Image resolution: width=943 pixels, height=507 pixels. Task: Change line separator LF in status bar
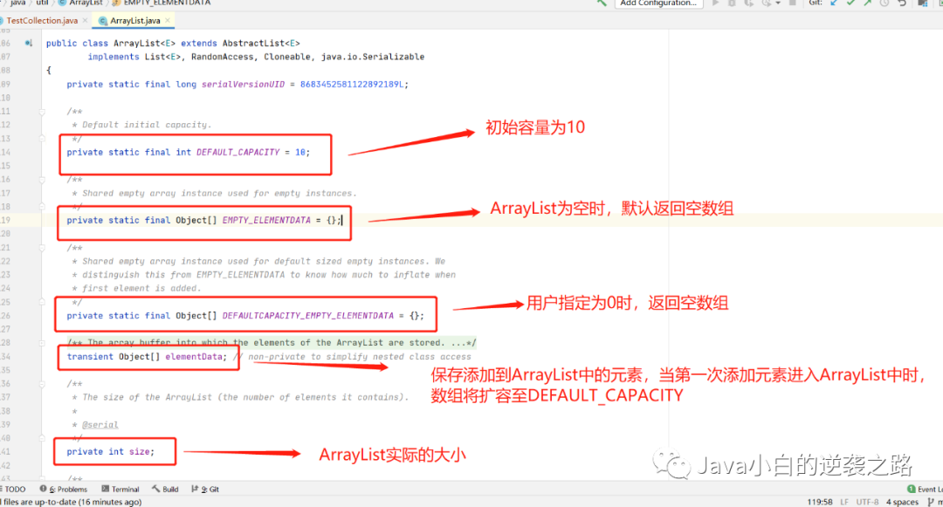(x=844, y=502)
